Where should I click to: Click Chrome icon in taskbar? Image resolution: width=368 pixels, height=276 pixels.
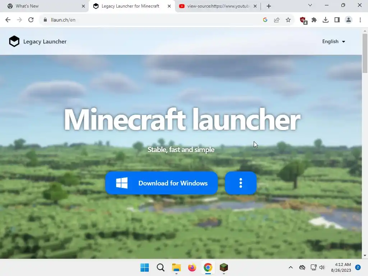(208, 267)
